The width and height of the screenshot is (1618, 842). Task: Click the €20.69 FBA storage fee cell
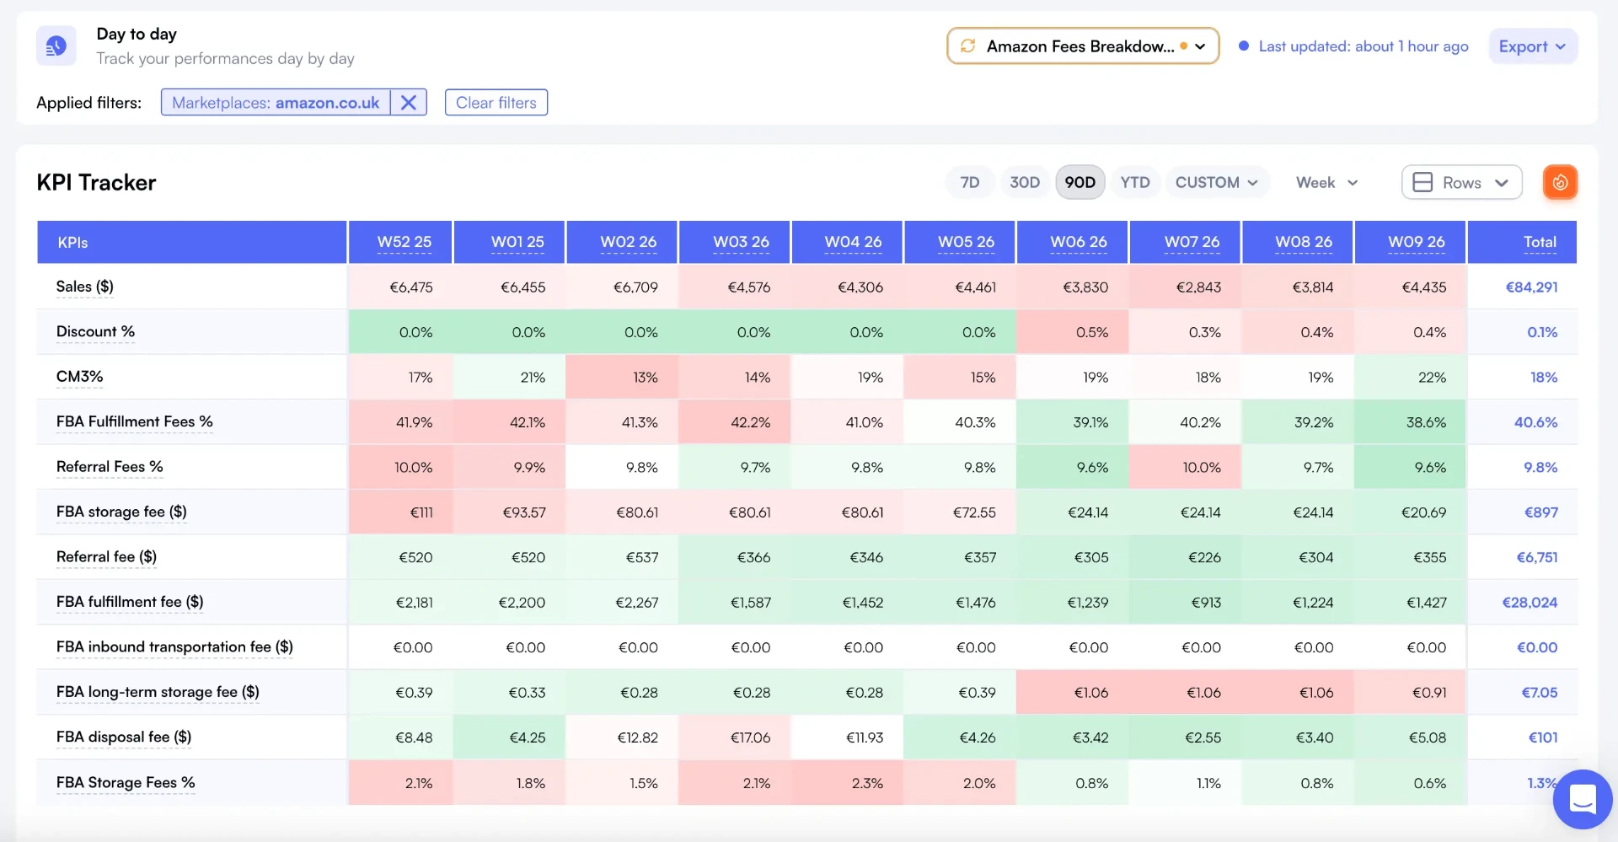coord(1411,512)
